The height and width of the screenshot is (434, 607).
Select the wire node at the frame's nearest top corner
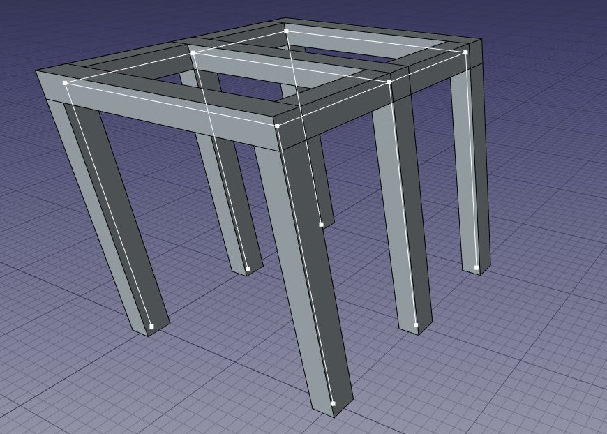(x=277, y=126)
